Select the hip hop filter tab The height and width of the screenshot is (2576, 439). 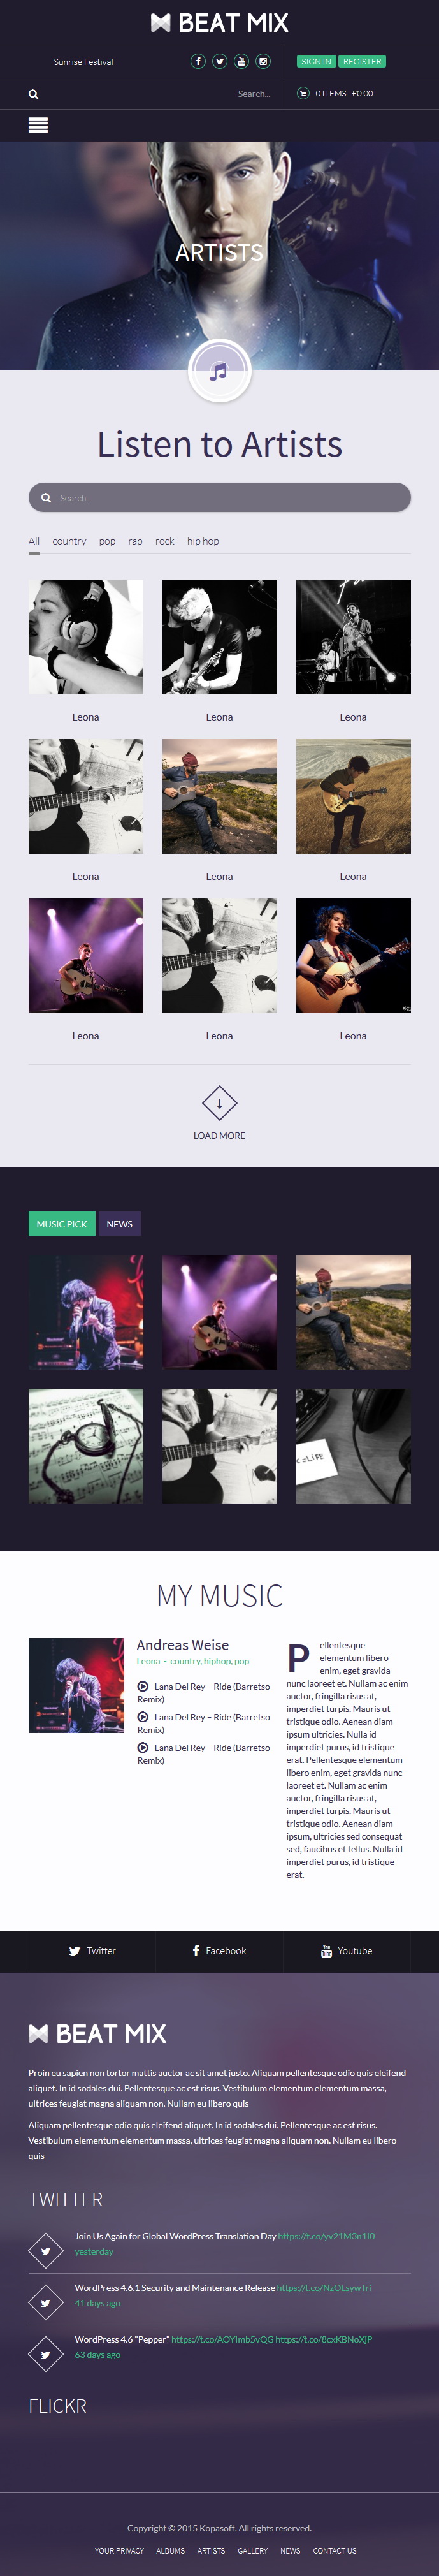point(203,541)
